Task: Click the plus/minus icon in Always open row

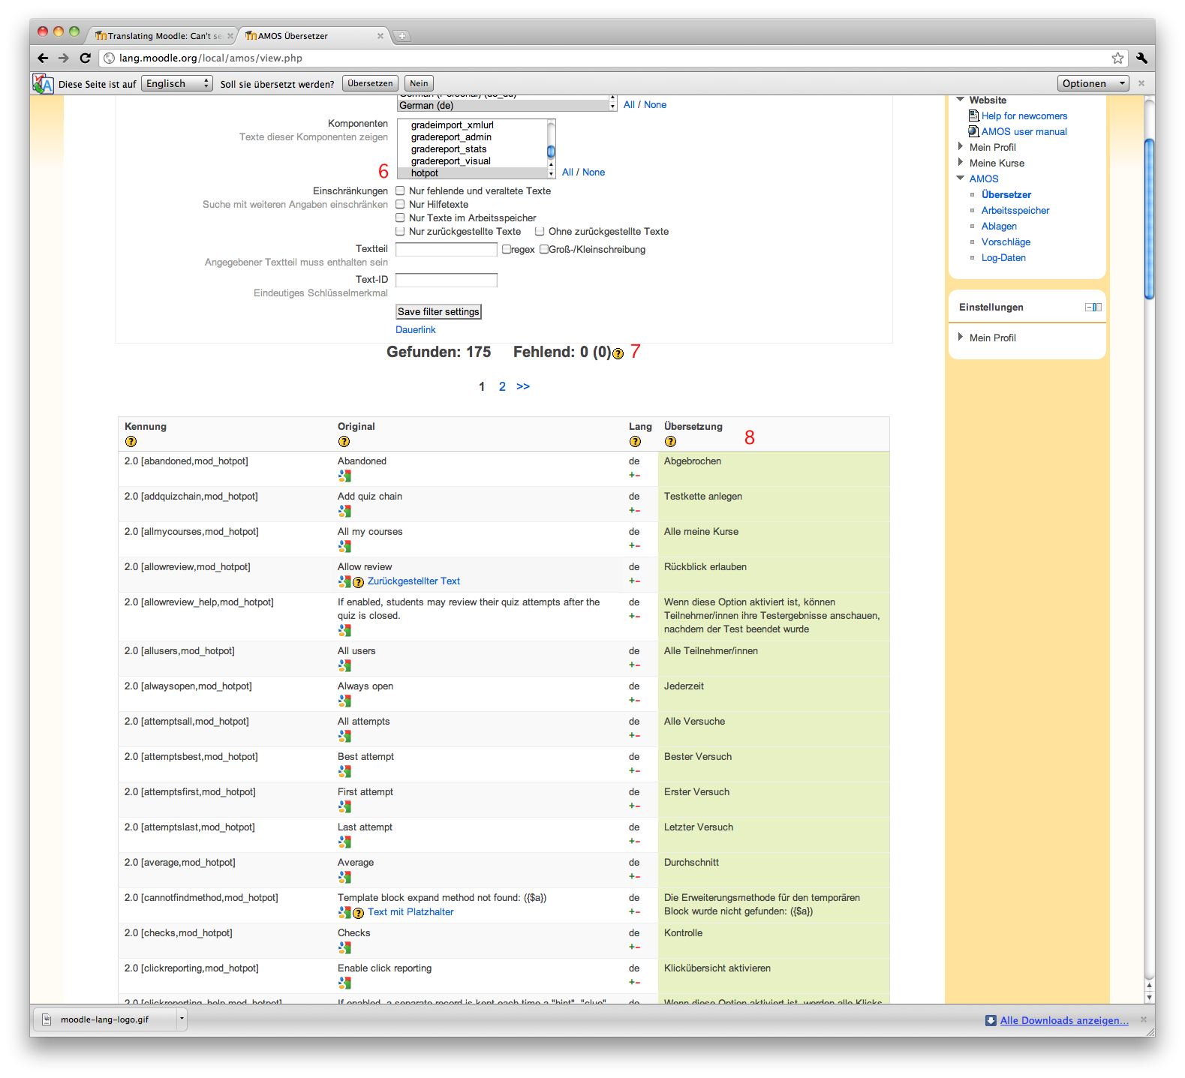Action: click(635, 701)
